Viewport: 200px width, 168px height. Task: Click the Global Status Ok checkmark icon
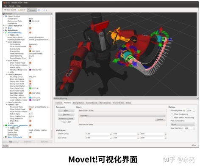(x=6, y=26)
